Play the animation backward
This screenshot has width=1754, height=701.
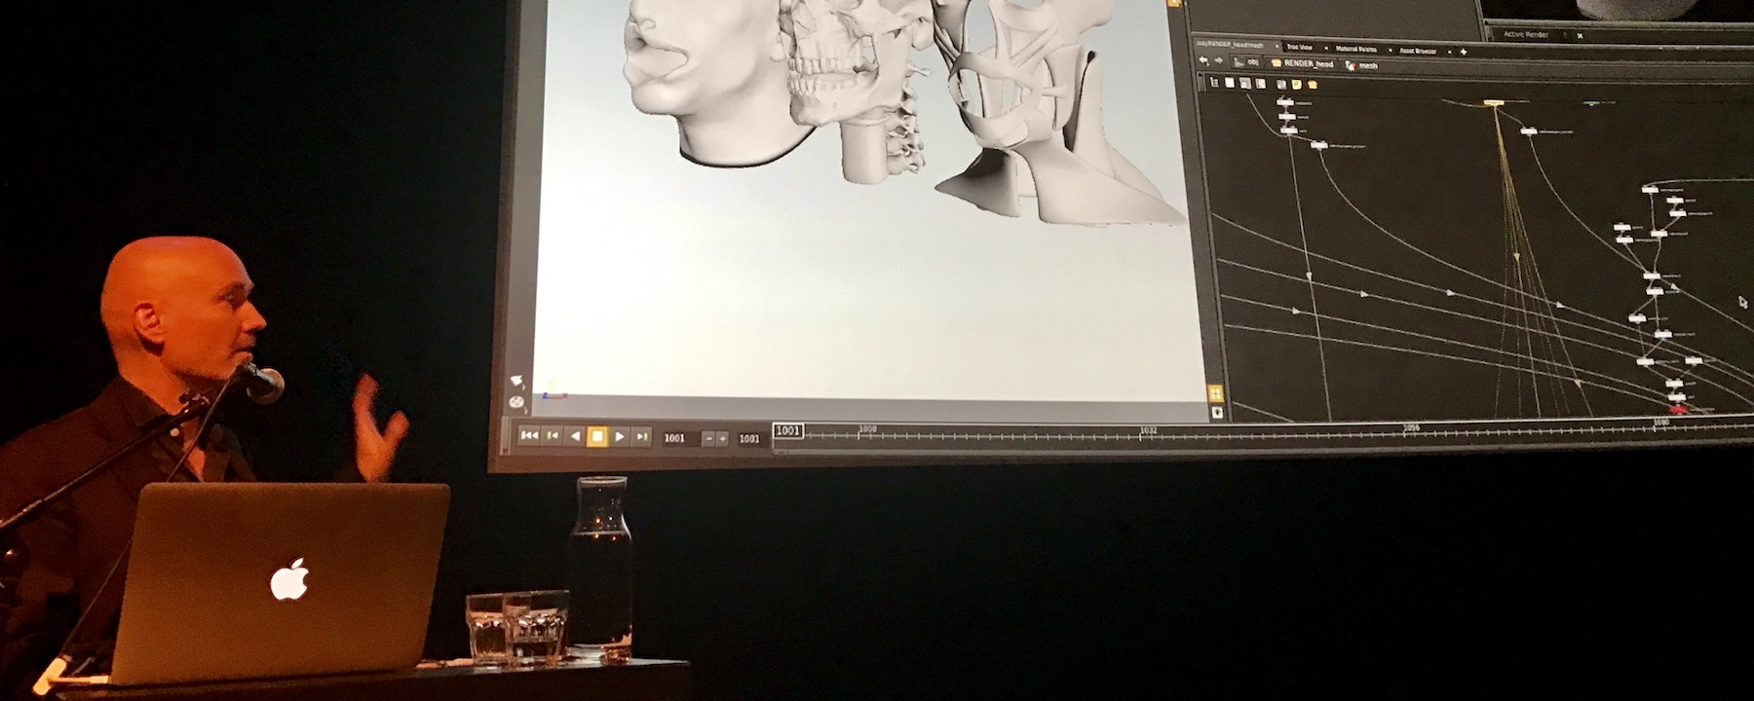[575, 436]
